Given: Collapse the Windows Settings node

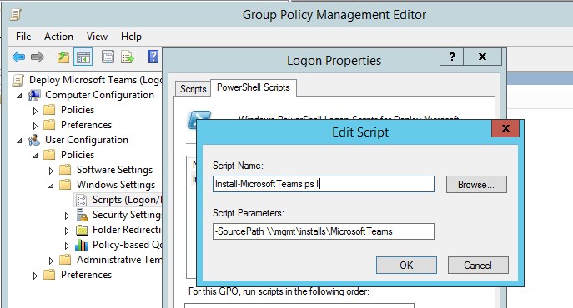Looking at the screenshot, I should (51, 186).
